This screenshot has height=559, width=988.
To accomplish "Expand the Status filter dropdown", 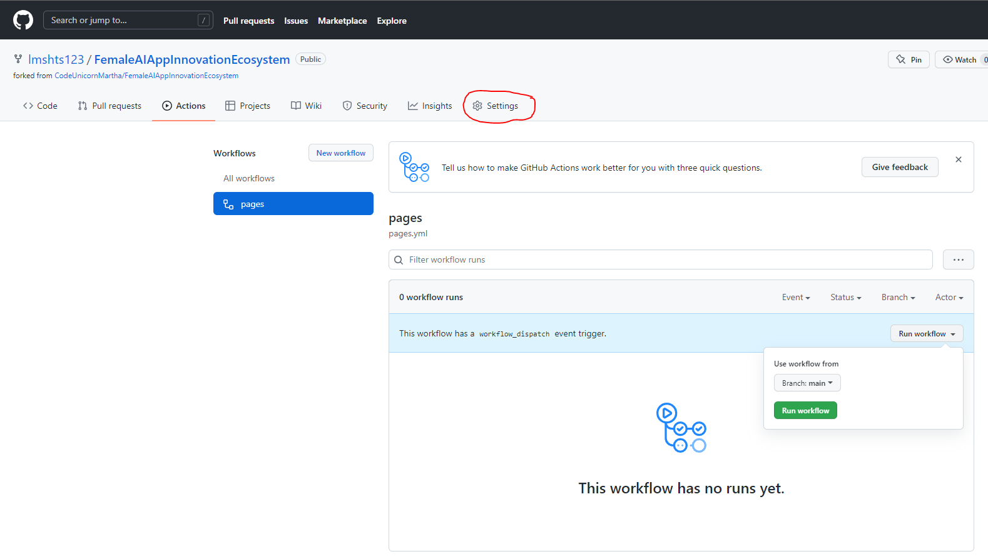I will [x=845, y=298].
